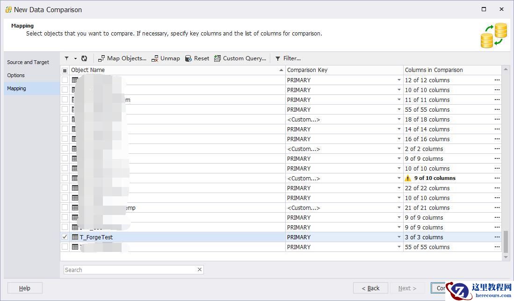The image size is (514, 301).
Task: Click the Map Objects toolbar icon
Action: pyautogui.click(x=101, y=58)
